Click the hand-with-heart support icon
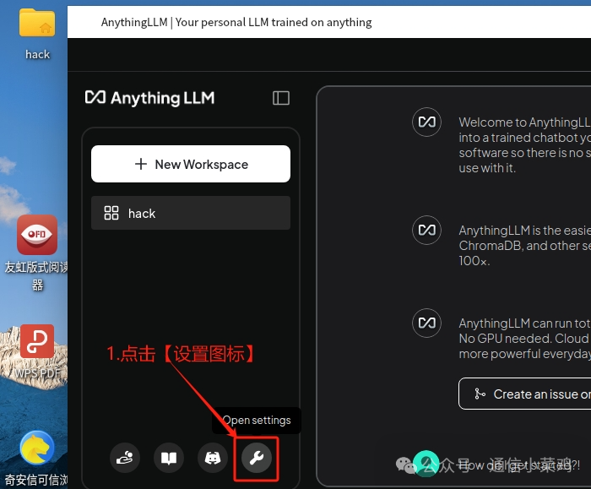The image size is (591, 489). tap(125, 458)
